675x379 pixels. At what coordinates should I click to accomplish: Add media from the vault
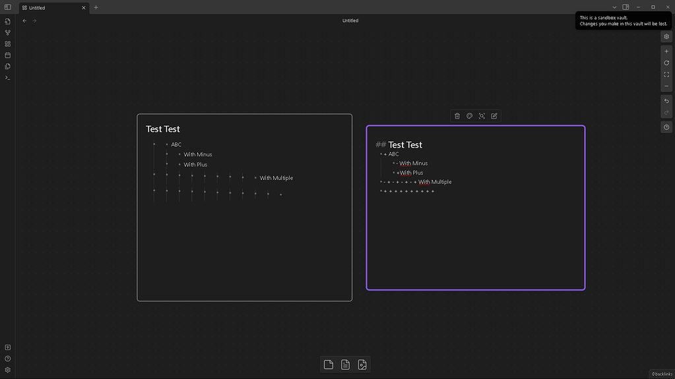(x=362, y=364)
